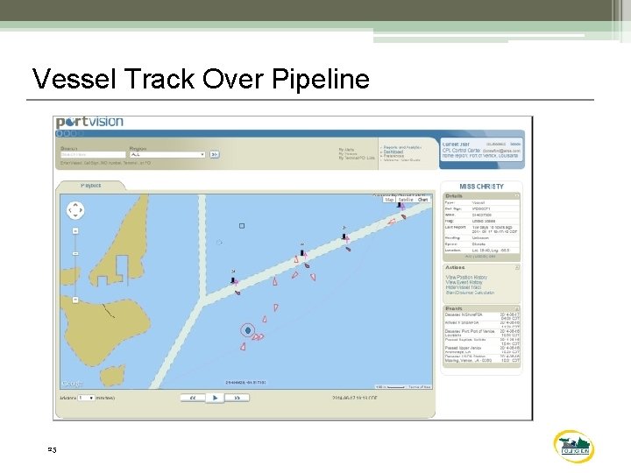Click the square outline marker in open water
The image size is (631, 473).
point(242,226)
